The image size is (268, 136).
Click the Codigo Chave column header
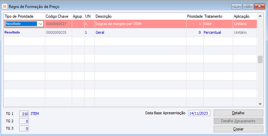point(59,16)
